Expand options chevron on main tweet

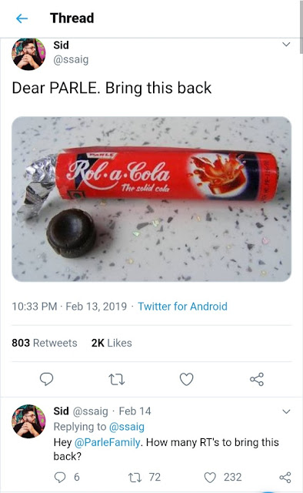pos(286,45)
